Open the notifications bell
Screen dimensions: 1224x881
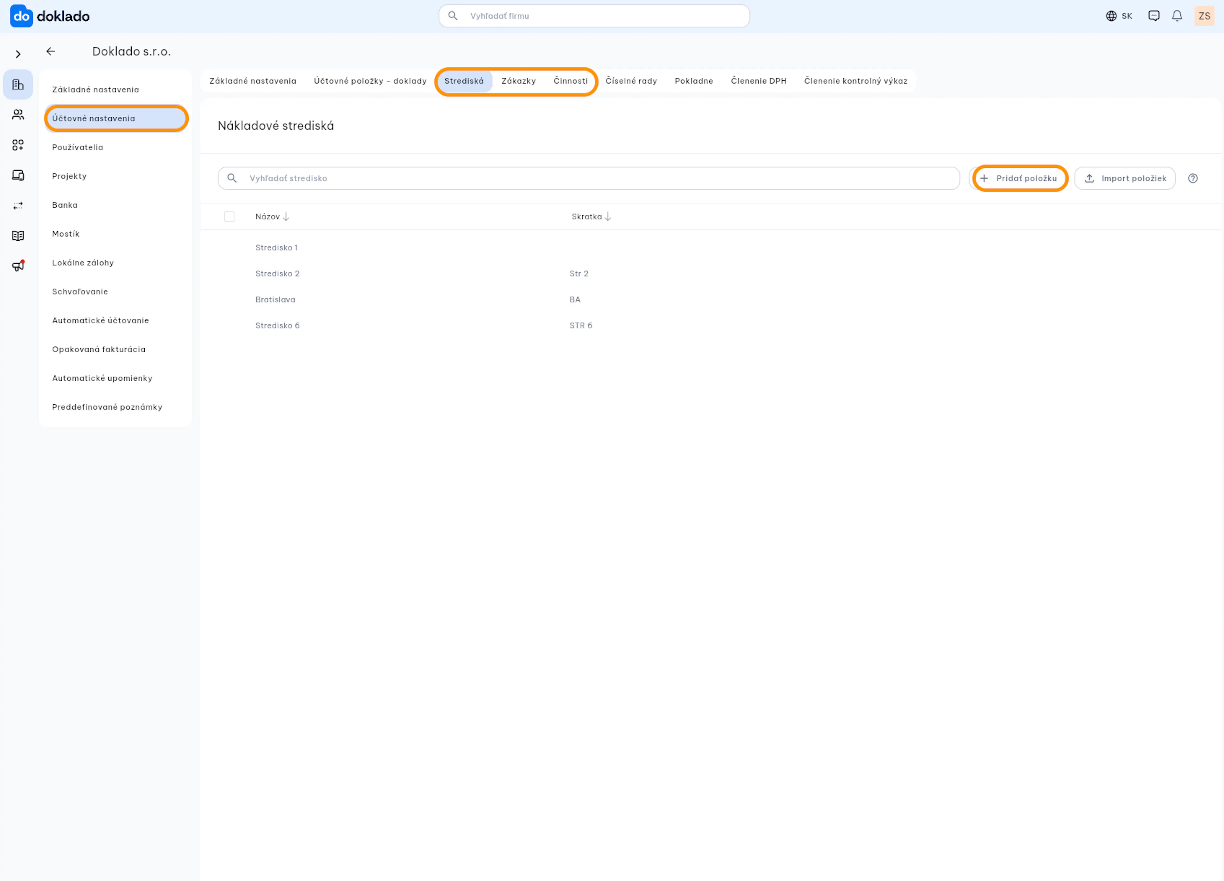[x=1177, y=16]
